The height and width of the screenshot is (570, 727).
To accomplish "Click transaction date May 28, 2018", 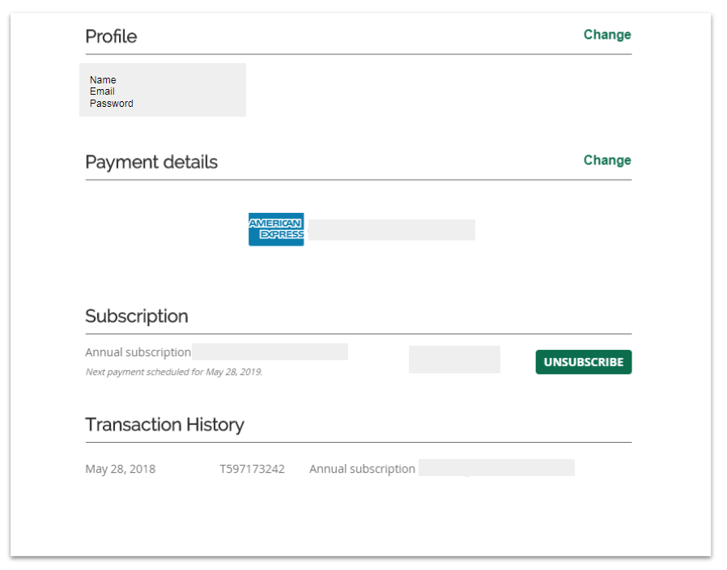I will coord(121,469).
